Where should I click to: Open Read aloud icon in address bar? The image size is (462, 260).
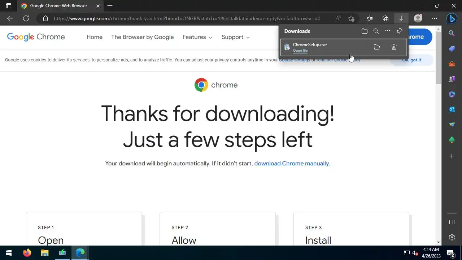[338, 18]
